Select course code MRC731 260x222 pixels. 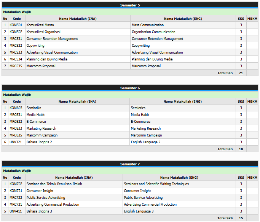coord(16,205)
